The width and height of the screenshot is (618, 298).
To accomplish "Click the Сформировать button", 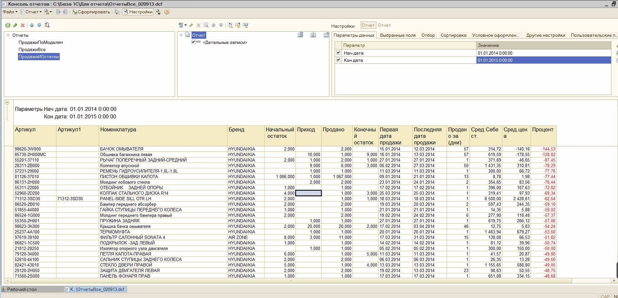I will [x=91, y=12].
